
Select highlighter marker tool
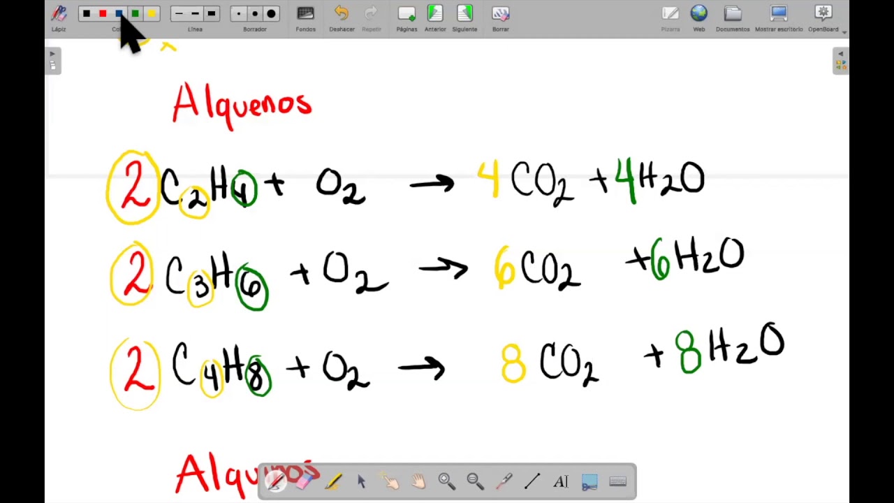(333, 481)
